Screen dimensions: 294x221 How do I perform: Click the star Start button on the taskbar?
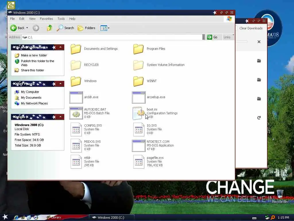[5, 217]
